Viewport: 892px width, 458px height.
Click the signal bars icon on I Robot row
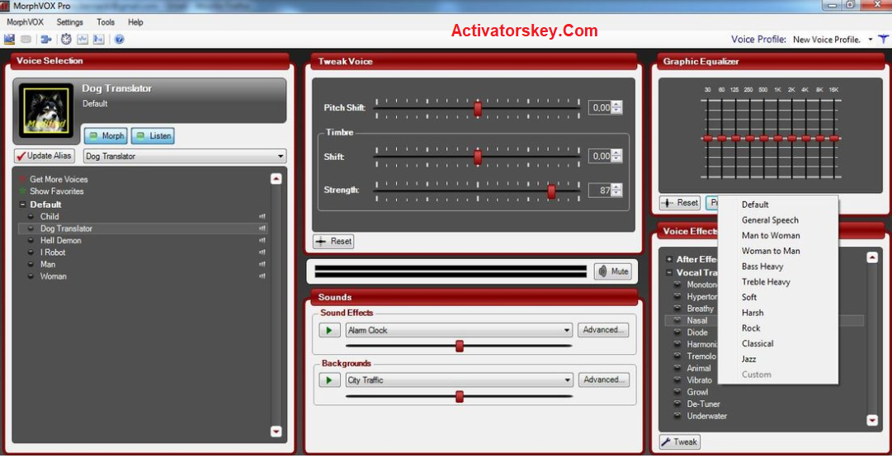pyautogui.click(x=262, y=253)
